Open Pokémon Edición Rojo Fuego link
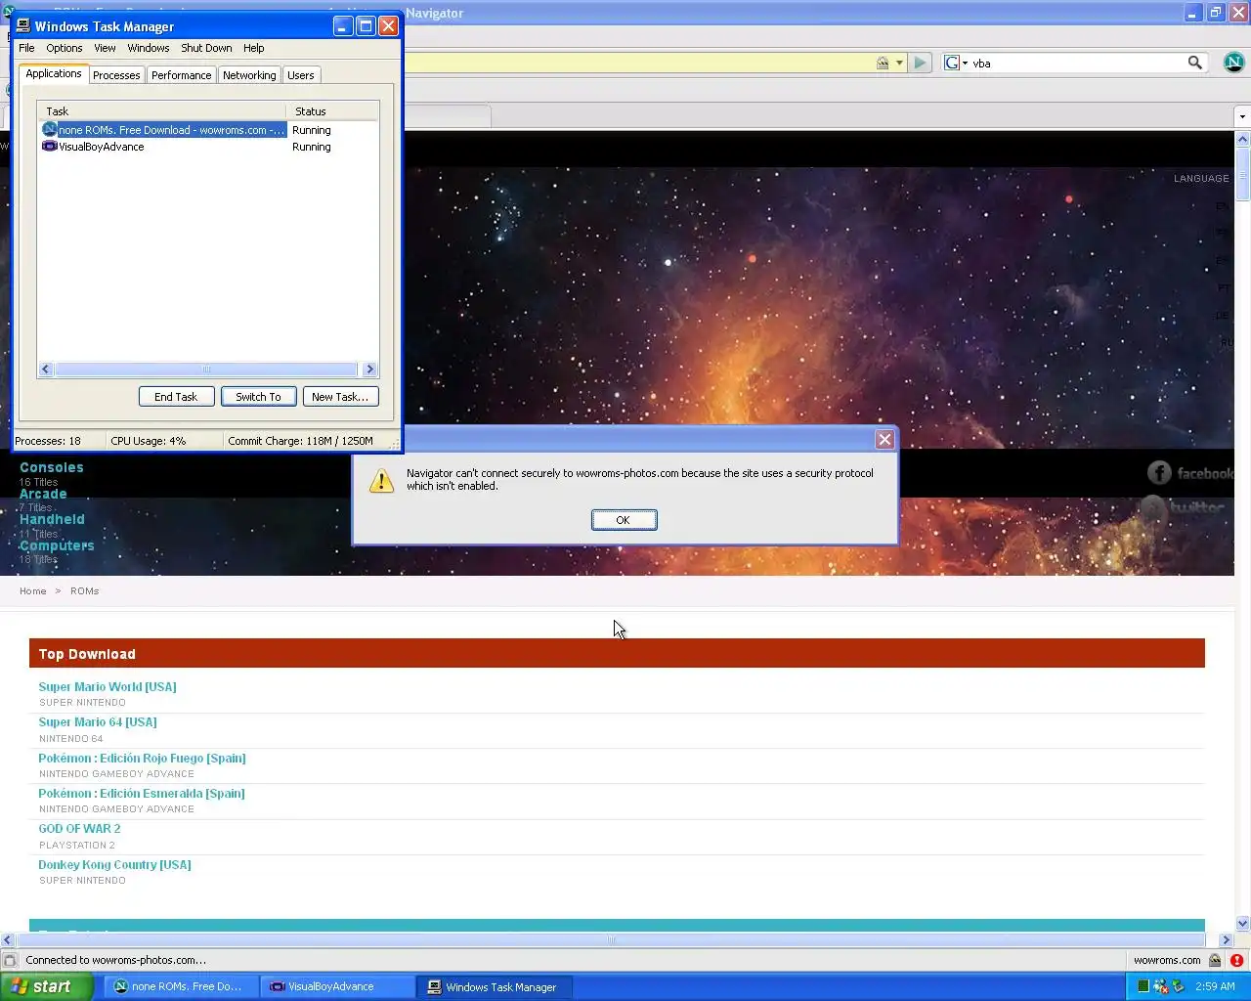1251x1001 pixels. click(x=142, y=759)
